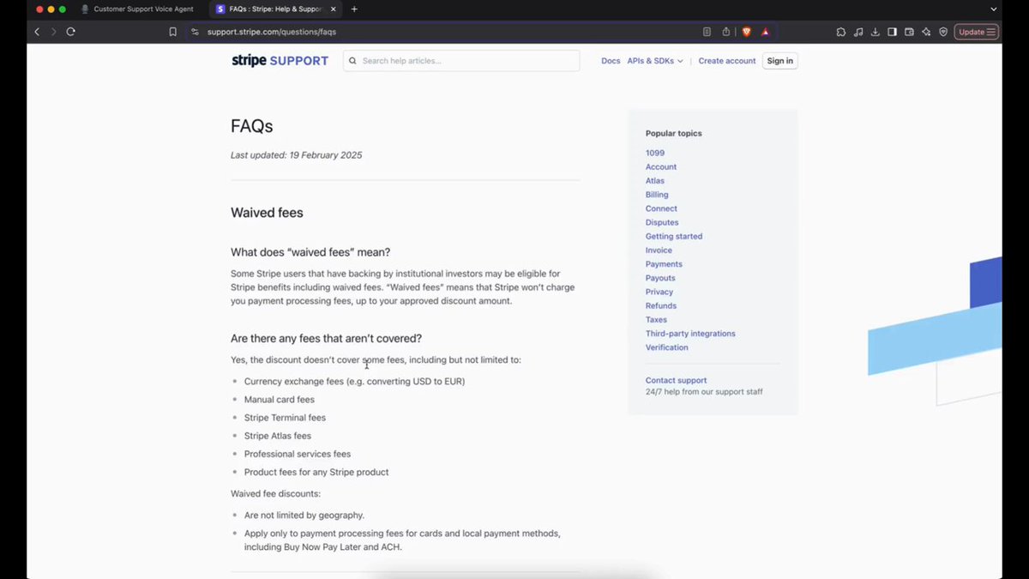
Task: Open Brave Rewards triangle icon
Action: 765,32
